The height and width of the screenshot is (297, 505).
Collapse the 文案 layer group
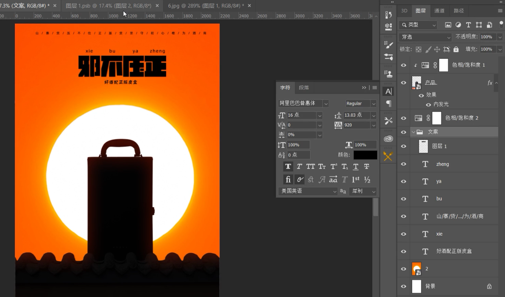click(x=414, y=132)
